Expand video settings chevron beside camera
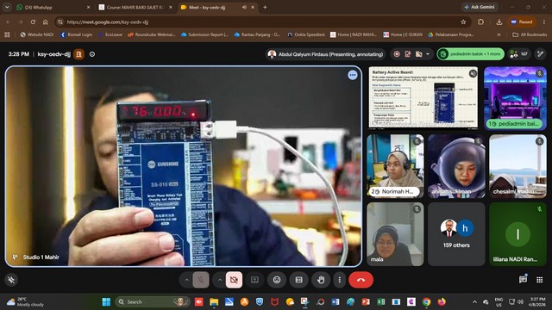552x310 pixels. coord(220,280)
